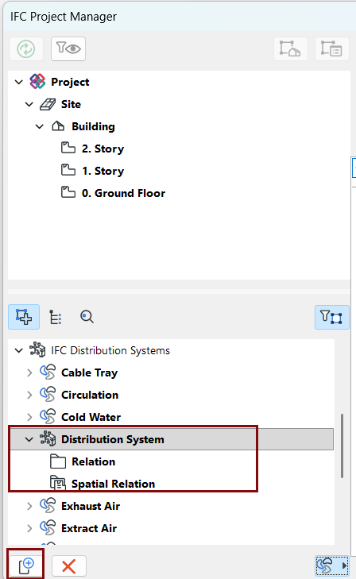Click the structure list view icon
This screenshot has width=356, height=579.
coord(331,48)
